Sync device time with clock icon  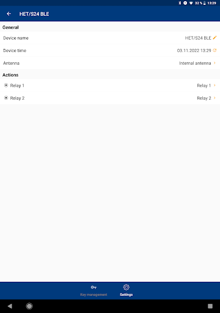click(215, 50)
